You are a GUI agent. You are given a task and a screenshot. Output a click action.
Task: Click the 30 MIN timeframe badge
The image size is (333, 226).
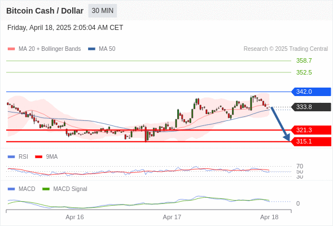tap(102, 11)
